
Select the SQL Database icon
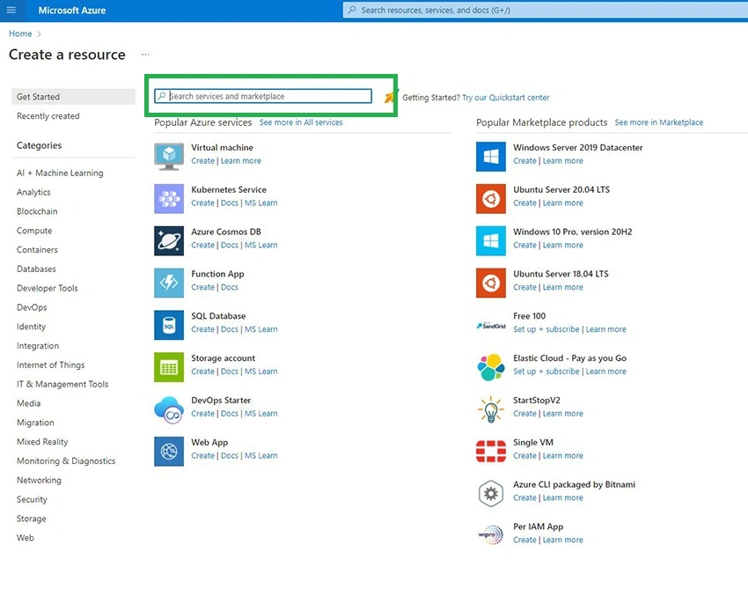point(169,325)
